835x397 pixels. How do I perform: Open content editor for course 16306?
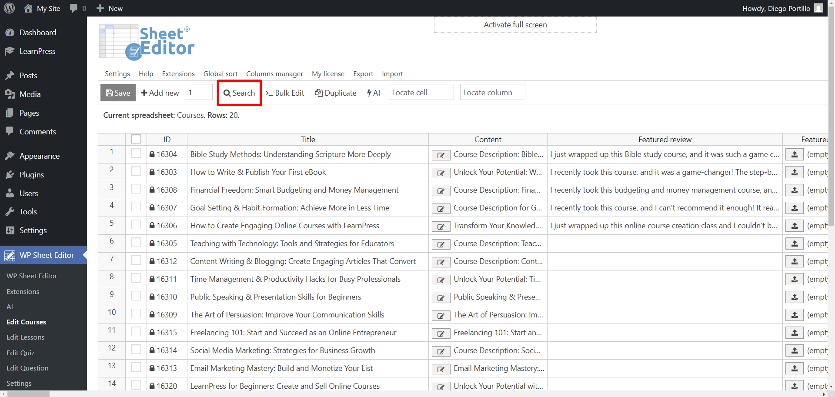click(x=441, y=227)
